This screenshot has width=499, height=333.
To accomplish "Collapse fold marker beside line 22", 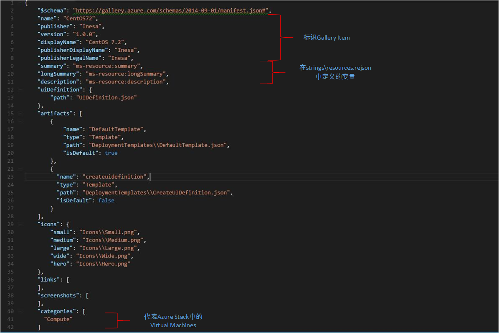I will tap(20, 169).
